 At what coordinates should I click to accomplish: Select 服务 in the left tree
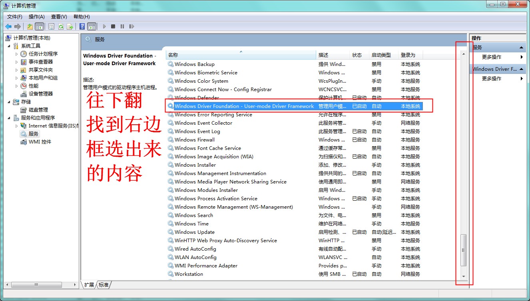34,134
